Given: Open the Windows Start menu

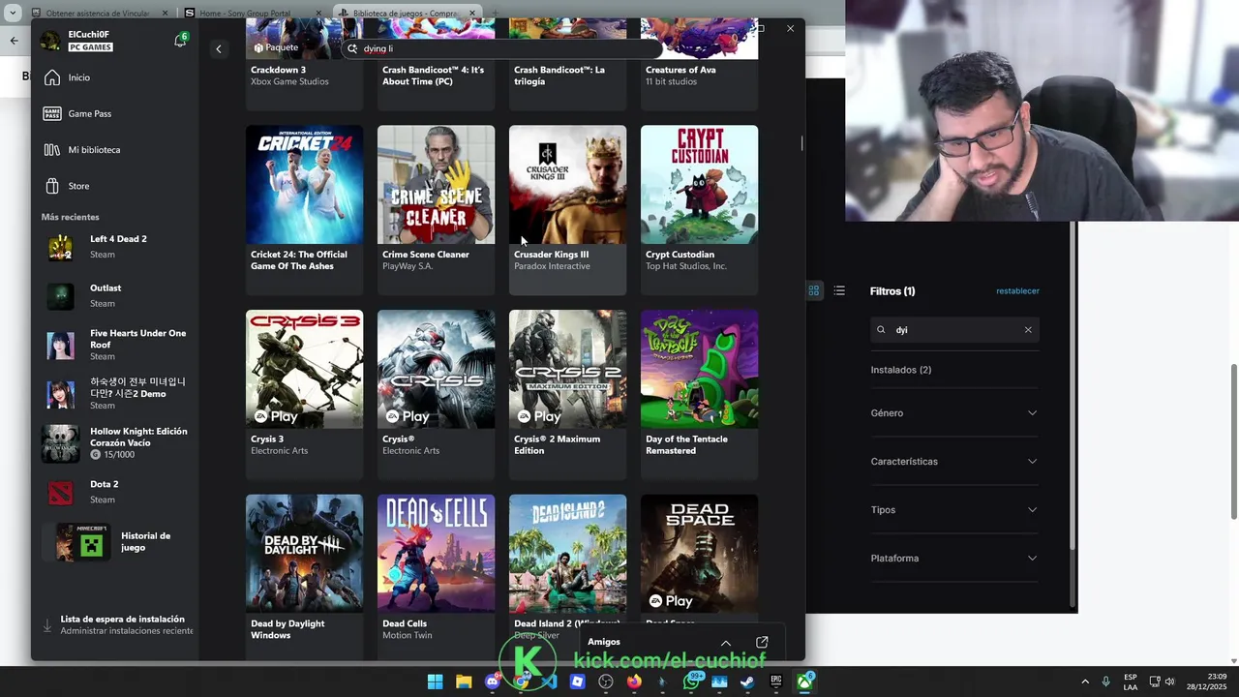Looking at the screenshot, I should tap(436, 682).
